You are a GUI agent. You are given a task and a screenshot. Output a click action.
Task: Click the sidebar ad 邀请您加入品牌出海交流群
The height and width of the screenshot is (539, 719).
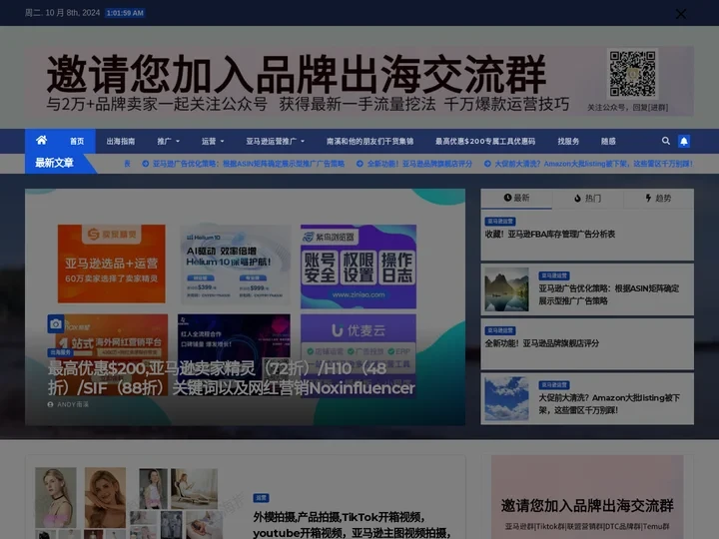pyautogui.click(x=587, y=497)
